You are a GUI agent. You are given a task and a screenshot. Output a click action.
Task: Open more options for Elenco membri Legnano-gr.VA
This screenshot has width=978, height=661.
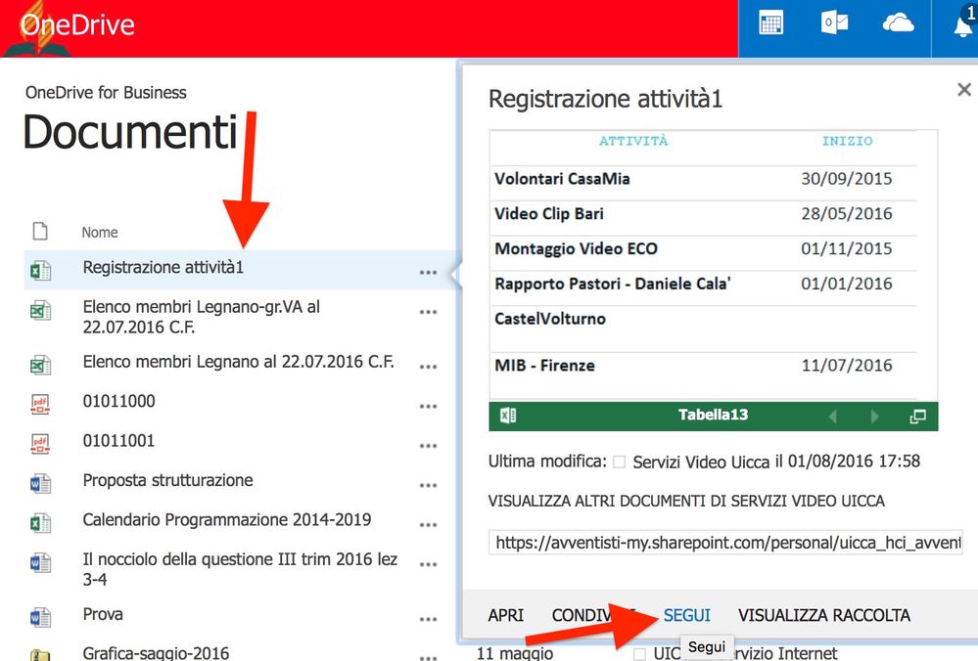point(428,312)
